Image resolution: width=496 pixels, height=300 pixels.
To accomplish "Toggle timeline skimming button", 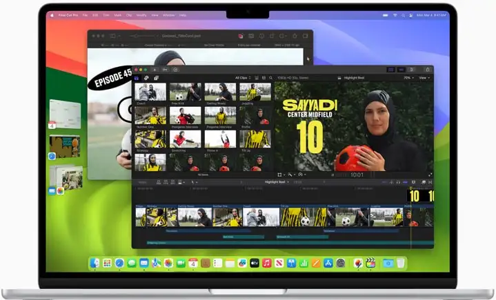I will coord(384,182).
